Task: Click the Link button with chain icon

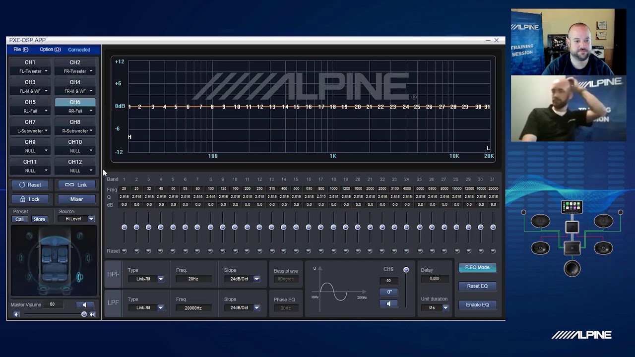Action: click(76, 185)
